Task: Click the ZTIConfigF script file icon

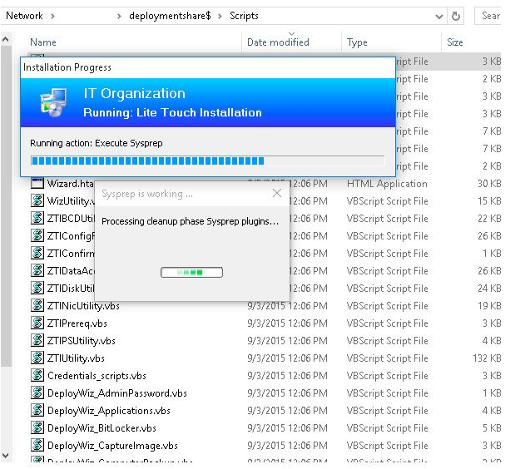Action: (37, 235)
